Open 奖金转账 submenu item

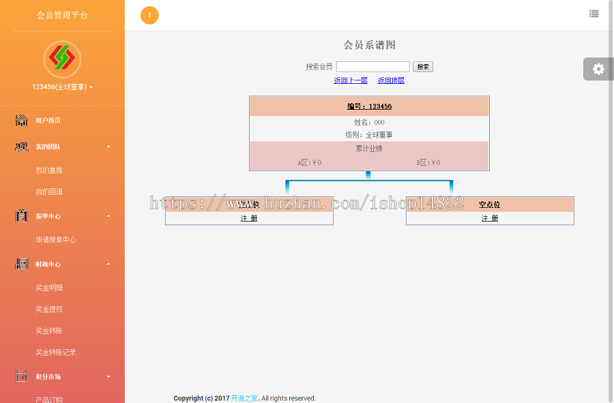pos(49,331)
